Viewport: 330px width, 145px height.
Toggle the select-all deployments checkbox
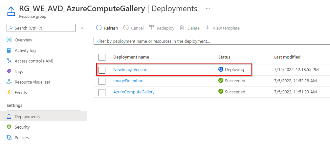[x=102, y=57]
